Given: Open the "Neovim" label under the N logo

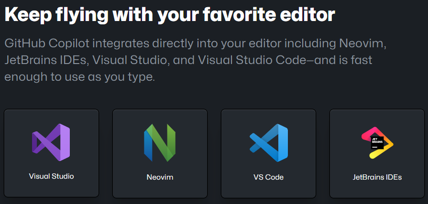Looking at the screenshot, I should point(160,177).
